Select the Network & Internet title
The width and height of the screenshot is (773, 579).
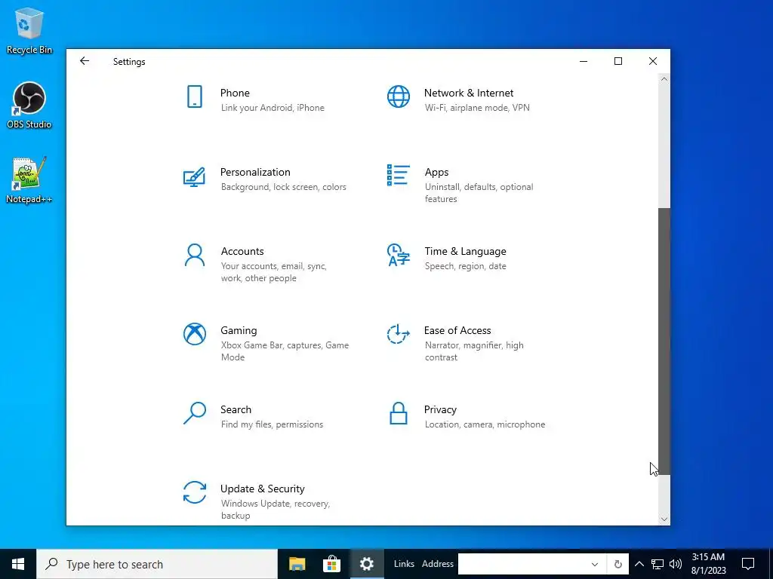[468, 93]
